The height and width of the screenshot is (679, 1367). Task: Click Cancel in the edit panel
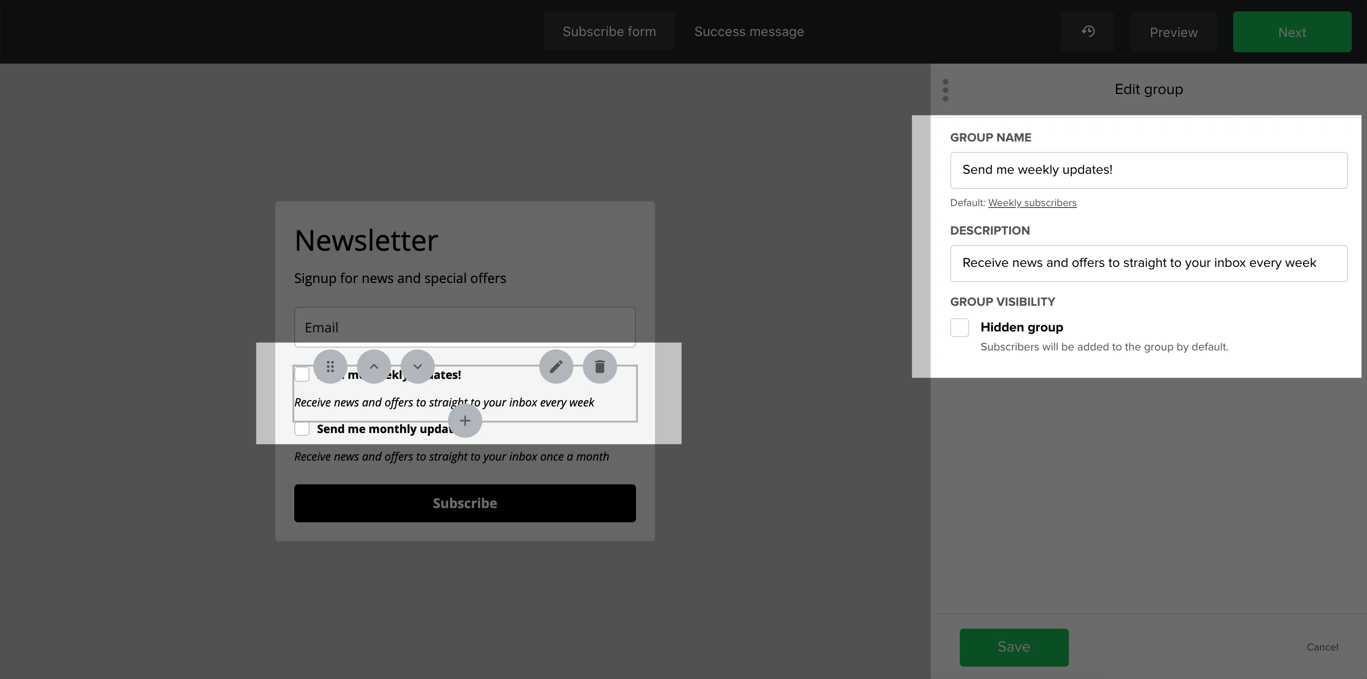pos(1322,647)
